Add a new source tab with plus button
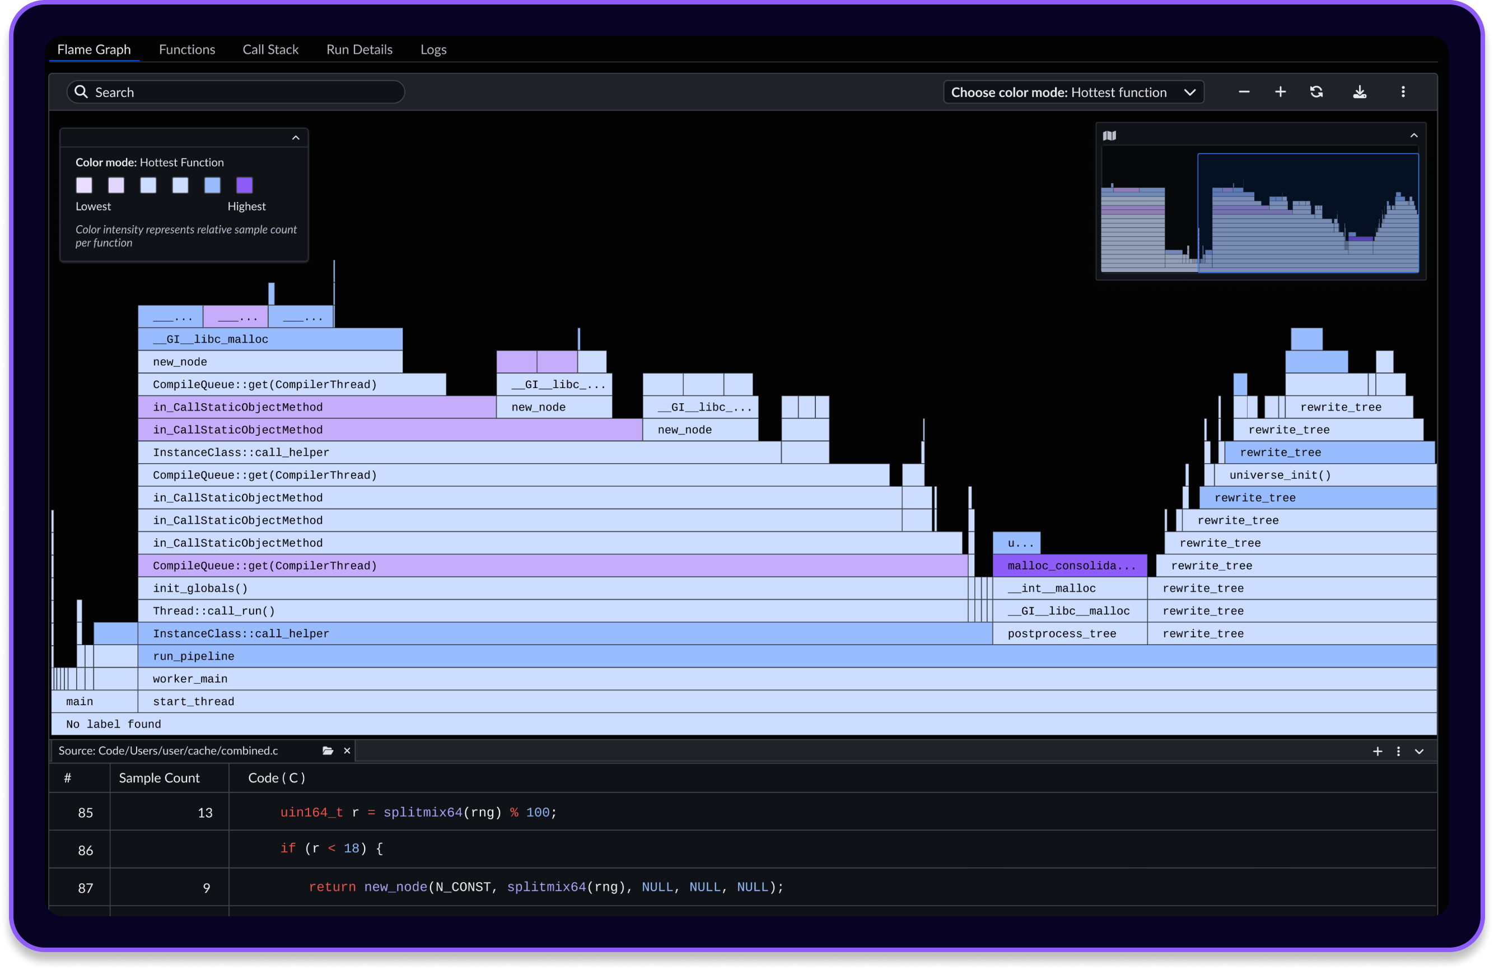The image size is (1494, 970). click(1377, 751)
